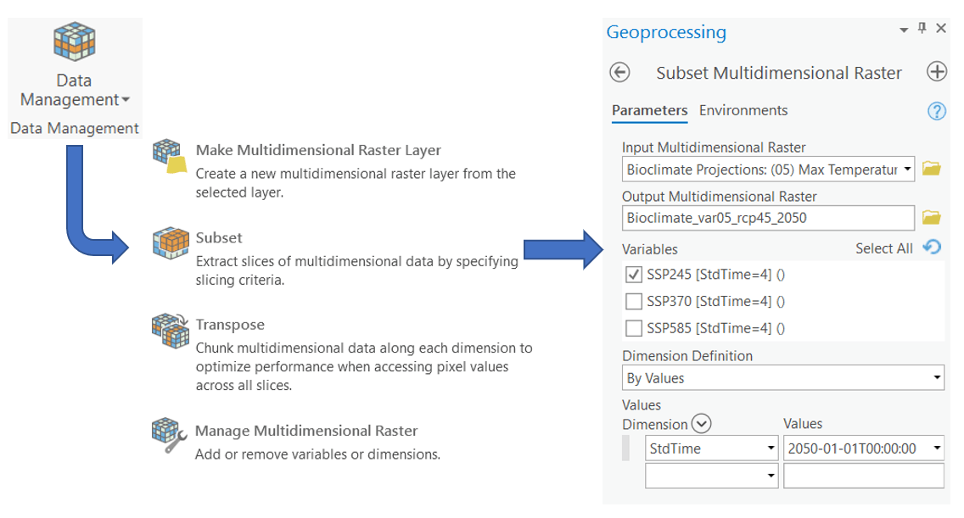
Task: Browse for the Output Multidimensional Raster location
Action: [931, 218]
